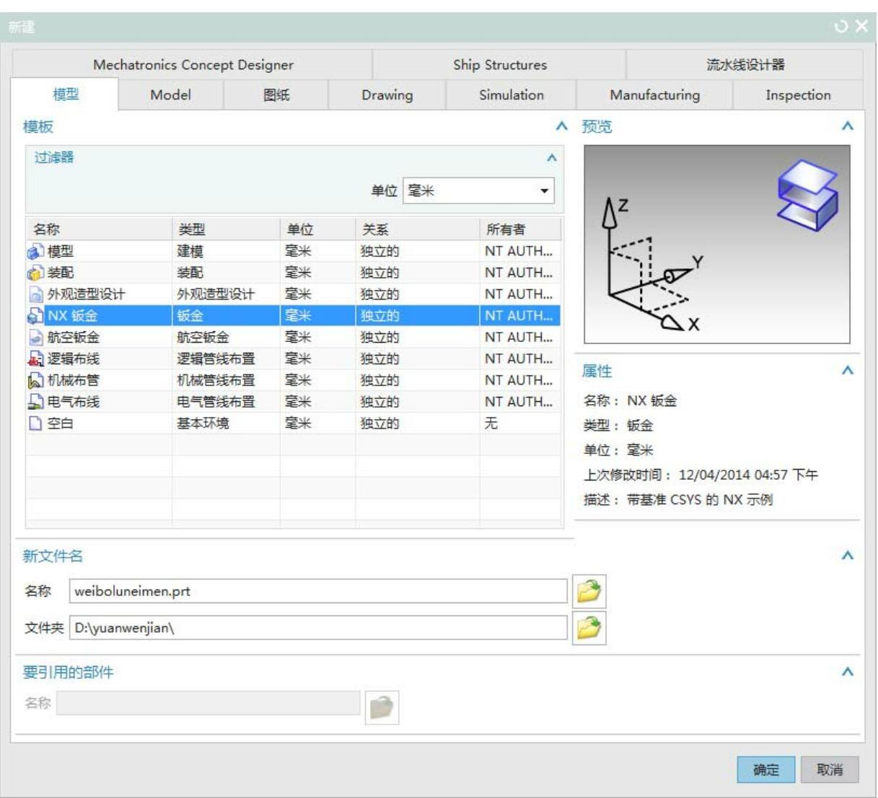Open folder browser beside 文件夹 field
The width and height of the screenshot is (878, 798).
pyautogui.click(x=589, y=628)
